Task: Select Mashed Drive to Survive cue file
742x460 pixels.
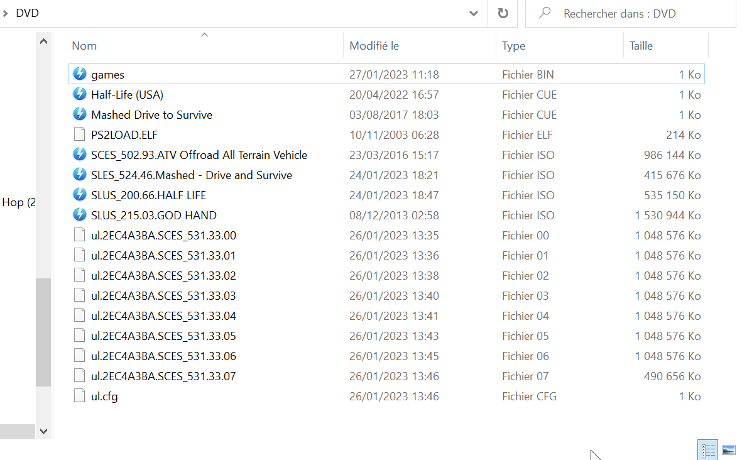Action: click(x=152, y=115)
